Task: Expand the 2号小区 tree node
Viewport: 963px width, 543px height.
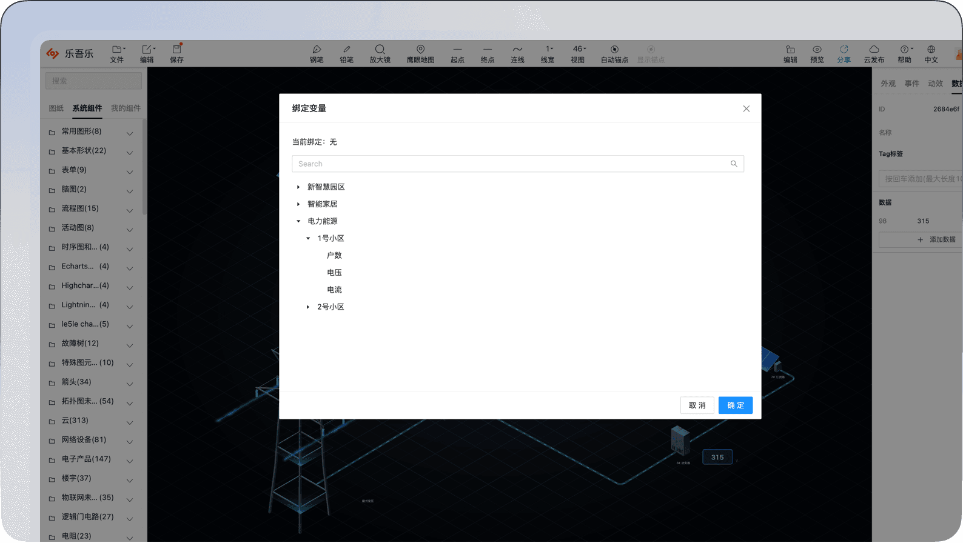Action: pyautogui.click(x=308, y=307)
